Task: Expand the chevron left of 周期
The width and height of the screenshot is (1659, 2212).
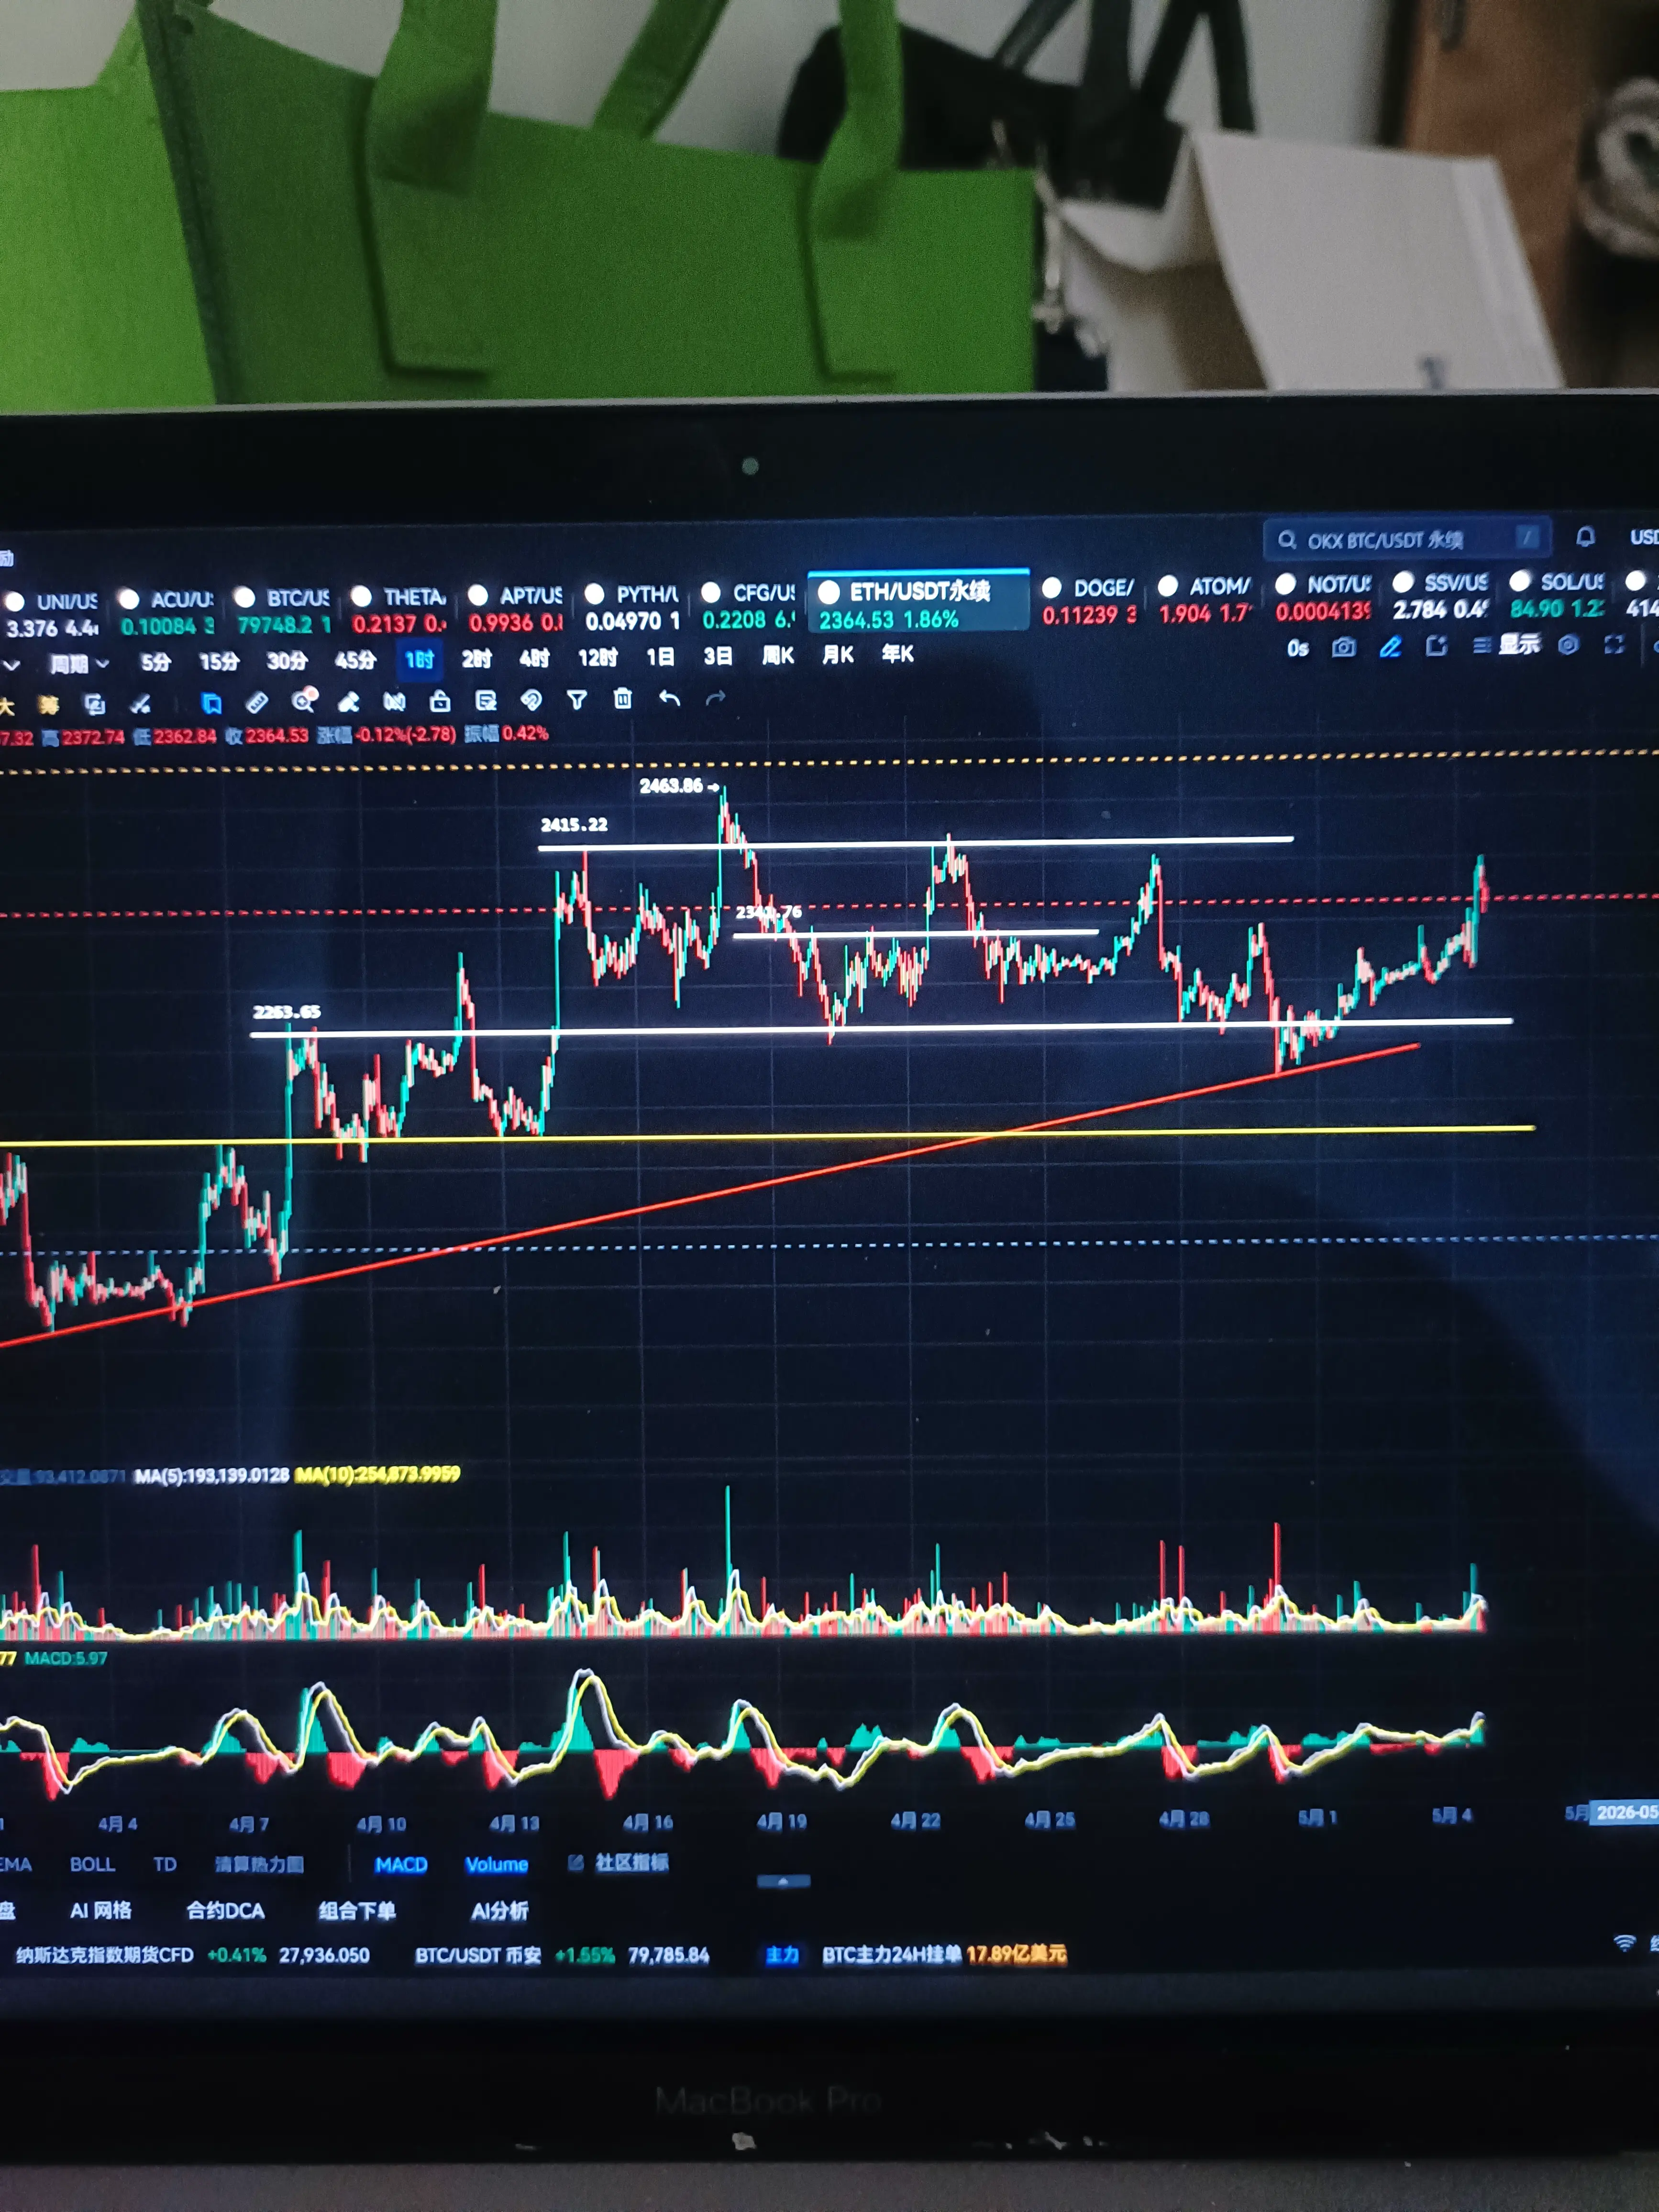Action: point(12,665)
